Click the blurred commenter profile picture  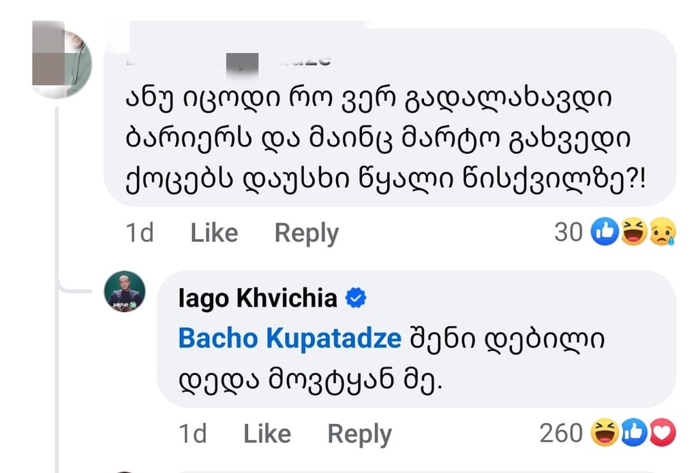point(61,60)
